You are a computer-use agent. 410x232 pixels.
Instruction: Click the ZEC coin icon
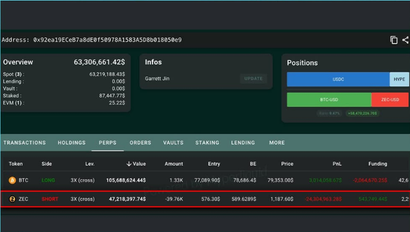click(x=12, y=199)
